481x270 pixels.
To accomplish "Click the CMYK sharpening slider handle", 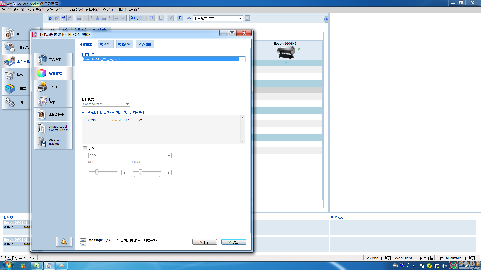I will 141,172.
